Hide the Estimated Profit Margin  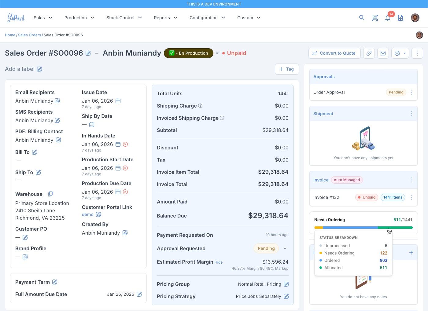coord(218,262)
